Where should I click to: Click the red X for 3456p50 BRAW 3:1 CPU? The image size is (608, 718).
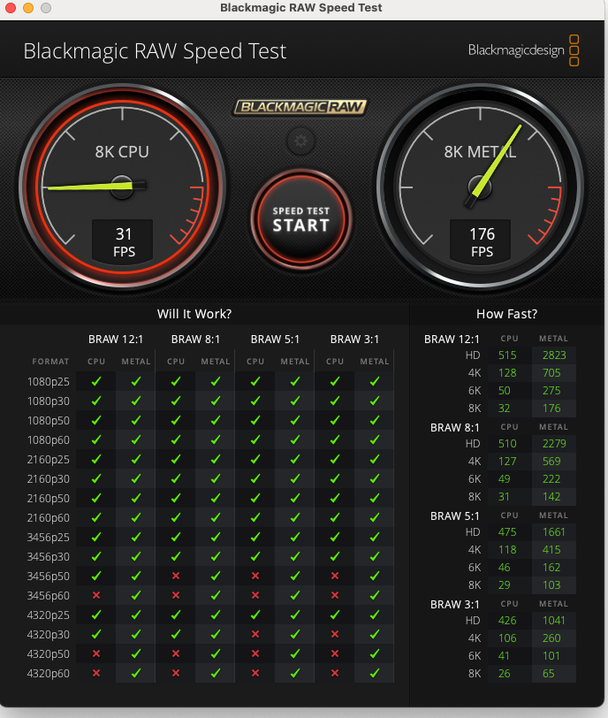(x=335, y=576)
